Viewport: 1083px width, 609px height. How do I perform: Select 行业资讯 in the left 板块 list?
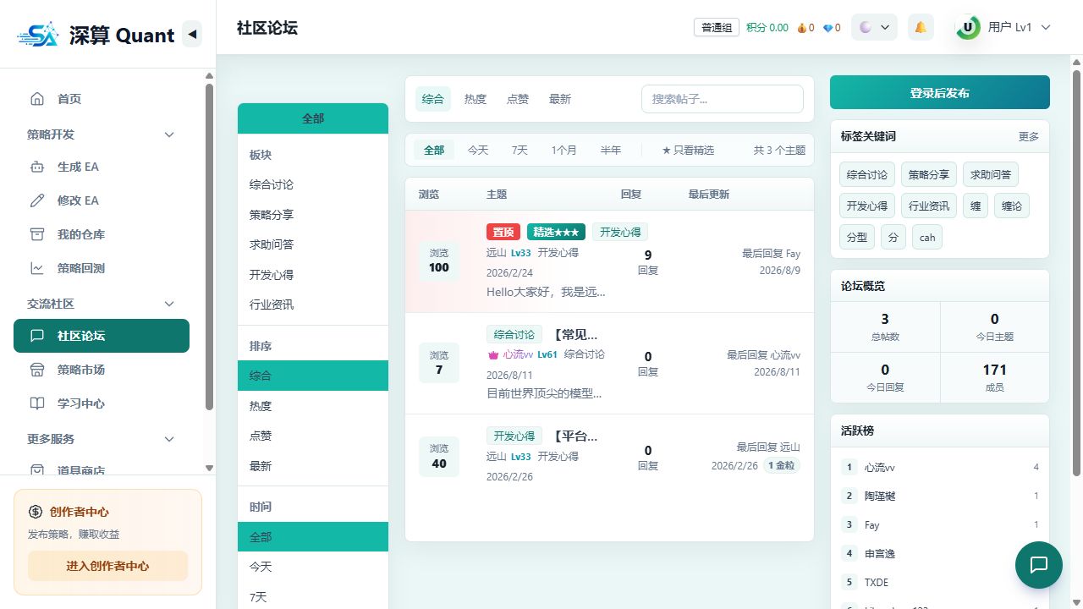point(313,304)
